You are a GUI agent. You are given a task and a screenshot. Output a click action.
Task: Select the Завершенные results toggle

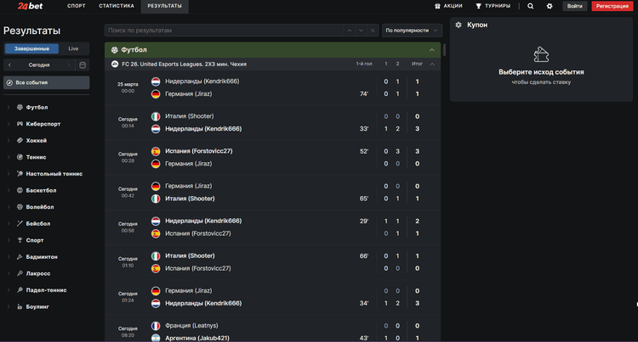tap(32, 48)
